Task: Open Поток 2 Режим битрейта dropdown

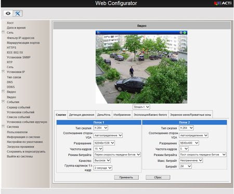Action: coord(203,154)
